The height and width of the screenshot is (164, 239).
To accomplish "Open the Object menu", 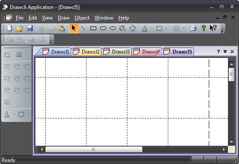I will pos(82,18).
